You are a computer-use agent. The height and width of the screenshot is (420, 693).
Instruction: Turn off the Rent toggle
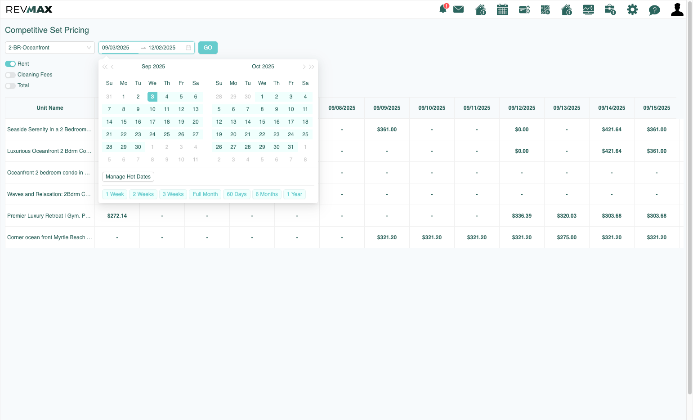tap(10, 64)
